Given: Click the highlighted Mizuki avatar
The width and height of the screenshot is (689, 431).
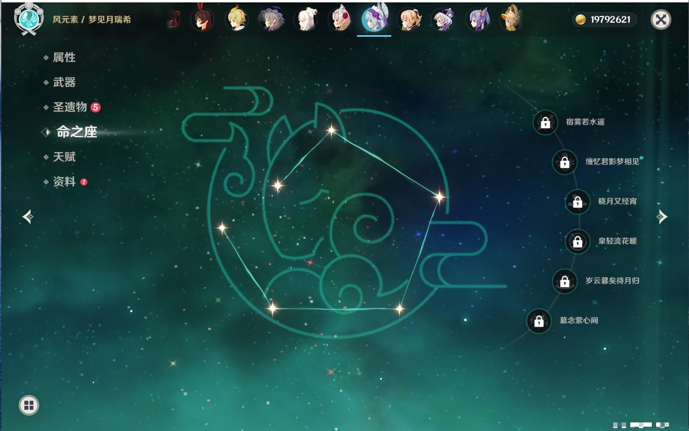Looking at the screenshot, I should [x=375, y=18].
